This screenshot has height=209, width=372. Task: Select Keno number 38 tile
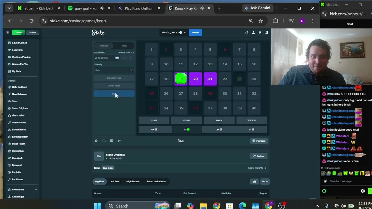(x=225, y=108)
